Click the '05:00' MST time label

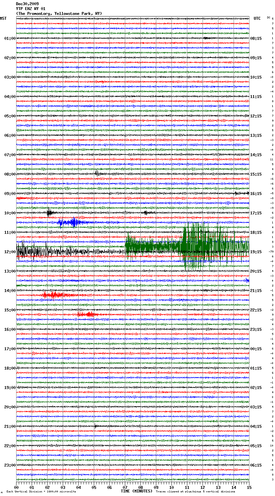pos(10,116)
